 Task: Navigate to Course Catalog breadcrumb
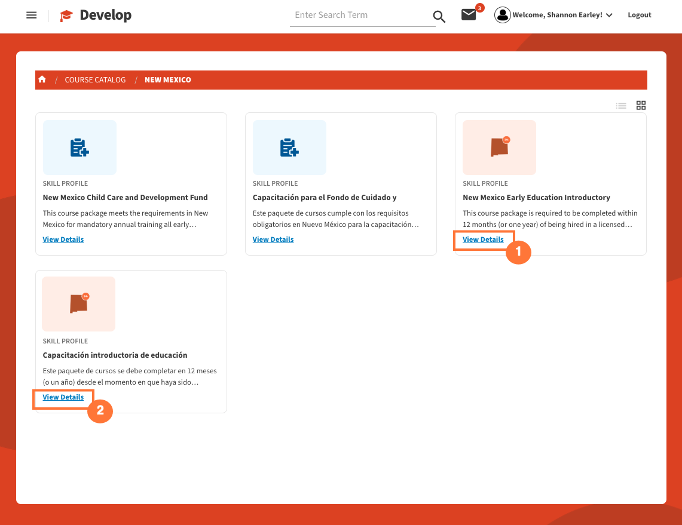[95, 80]
